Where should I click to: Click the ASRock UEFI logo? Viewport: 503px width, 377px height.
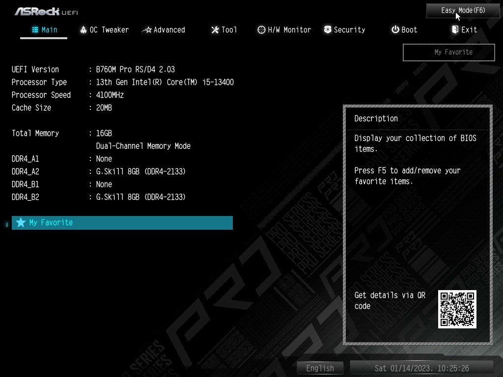point(46,12)
